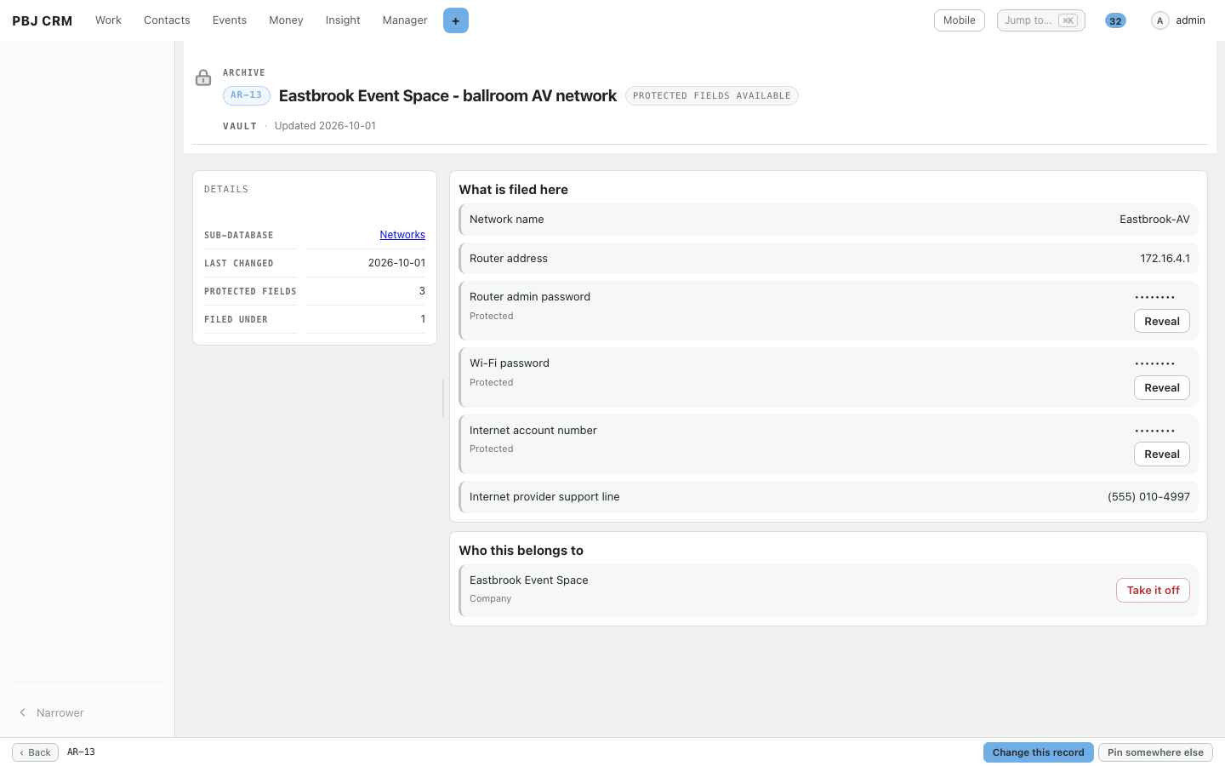Click the admin username label

pyautogui.click(x=1190, y=20)
